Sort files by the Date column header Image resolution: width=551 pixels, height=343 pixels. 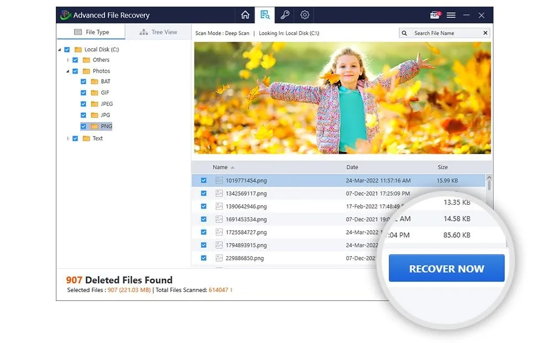[x=352, y=167]
